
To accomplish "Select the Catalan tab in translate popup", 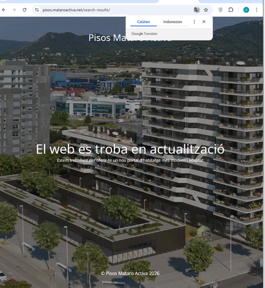I will [x=144, y=22].
